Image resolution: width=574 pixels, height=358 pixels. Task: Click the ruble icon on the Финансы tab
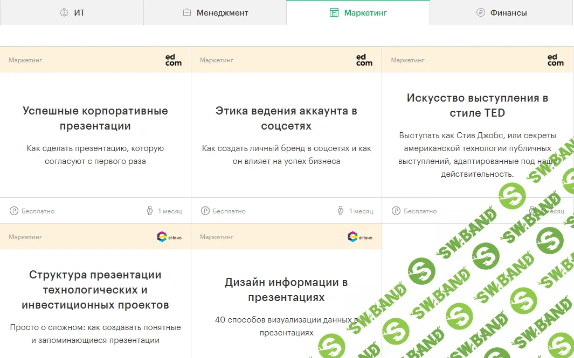[x=480, y=12]
